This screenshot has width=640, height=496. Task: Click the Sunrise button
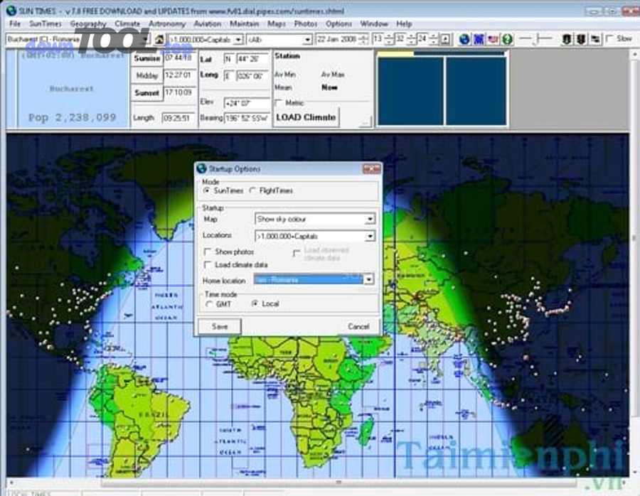point(147,58)
